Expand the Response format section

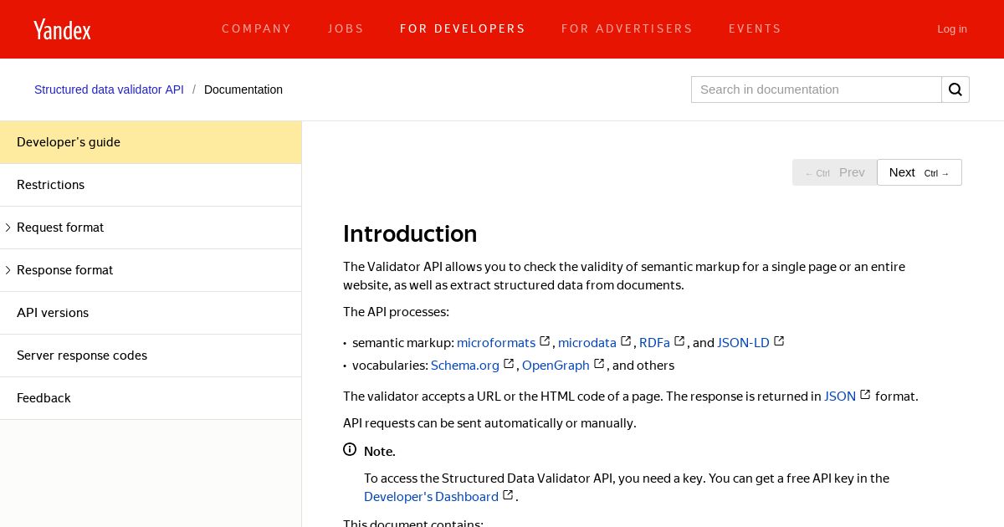click(8, 270)
